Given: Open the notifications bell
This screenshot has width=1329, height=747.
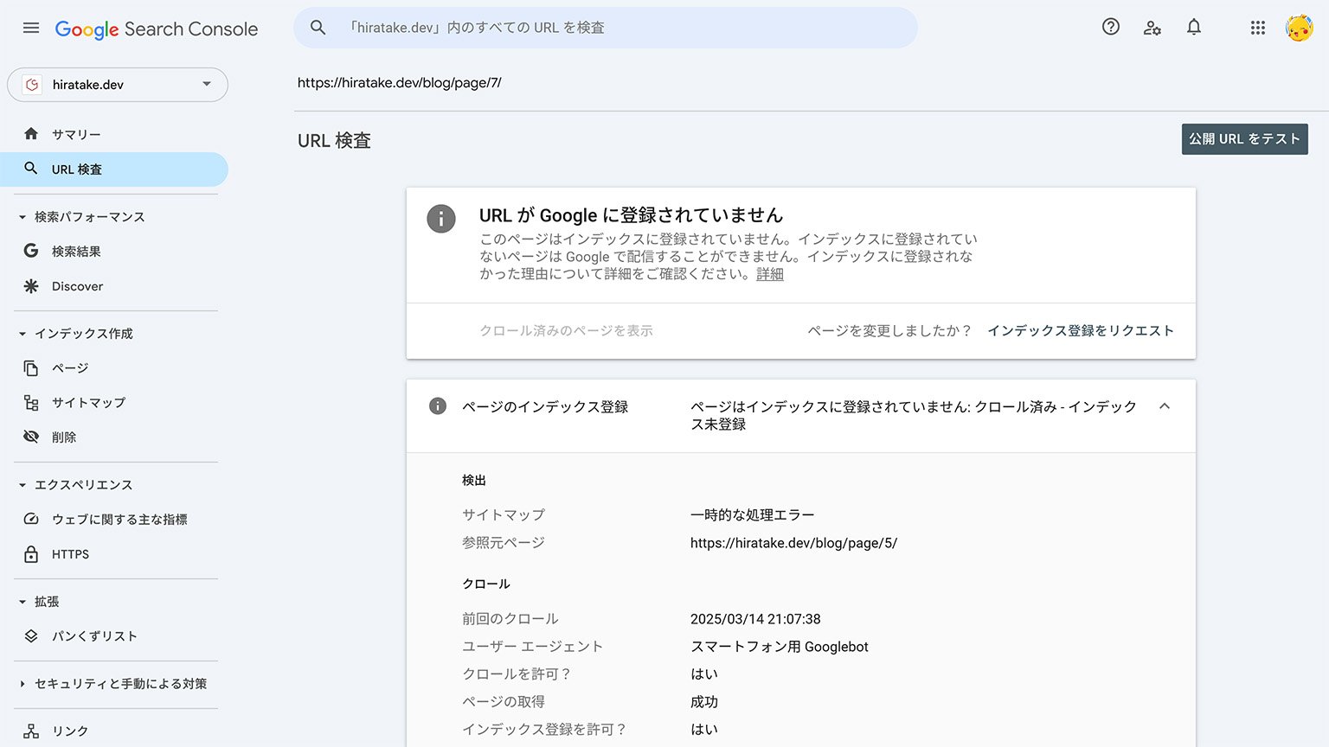Looking at the screenshot, I should click(1194, 27).
